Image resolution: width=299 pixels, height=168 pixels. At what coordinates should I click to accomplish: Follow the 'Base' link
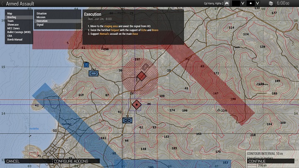click(135, 34)
